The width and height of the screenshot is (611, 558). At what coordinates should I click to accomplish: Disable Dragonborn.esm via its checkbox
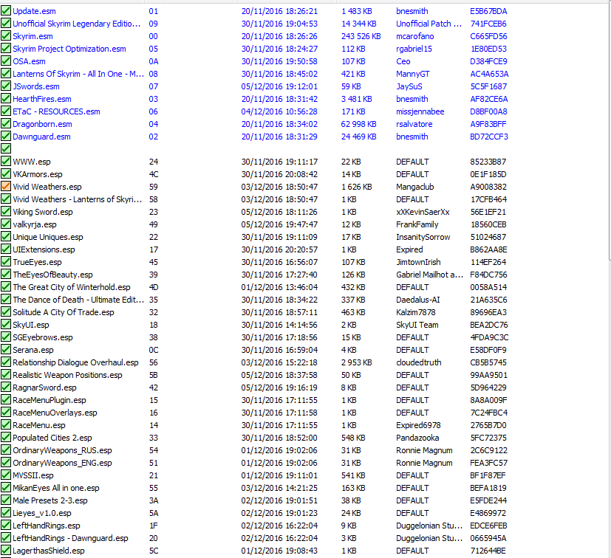pyautogui.click(x=6, y=124)
